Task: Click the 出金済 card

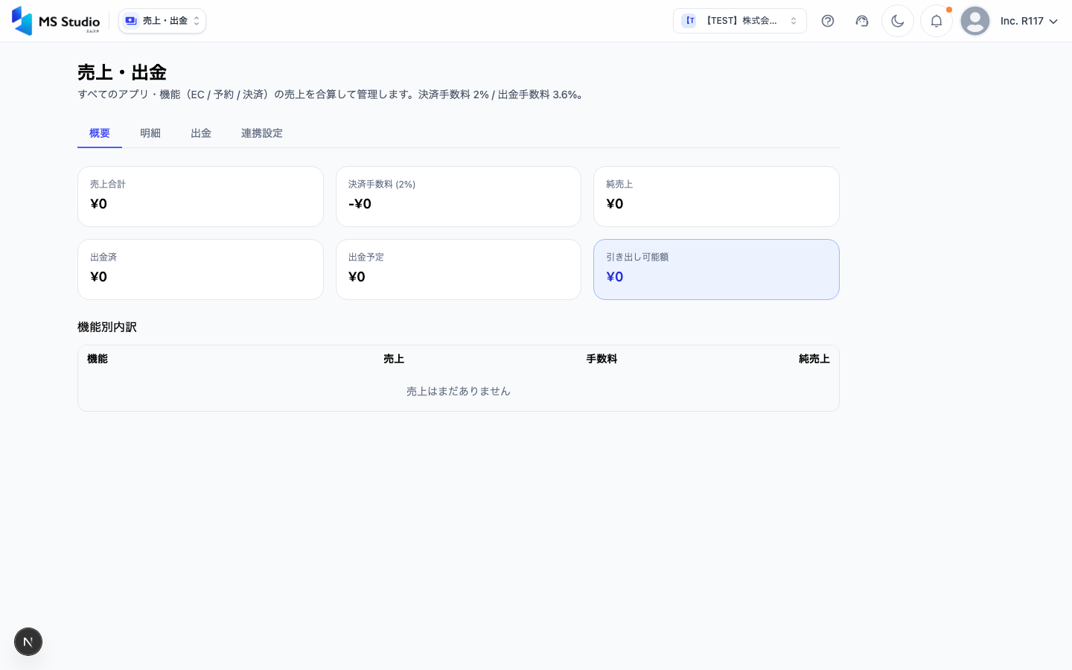Action: 200,269
